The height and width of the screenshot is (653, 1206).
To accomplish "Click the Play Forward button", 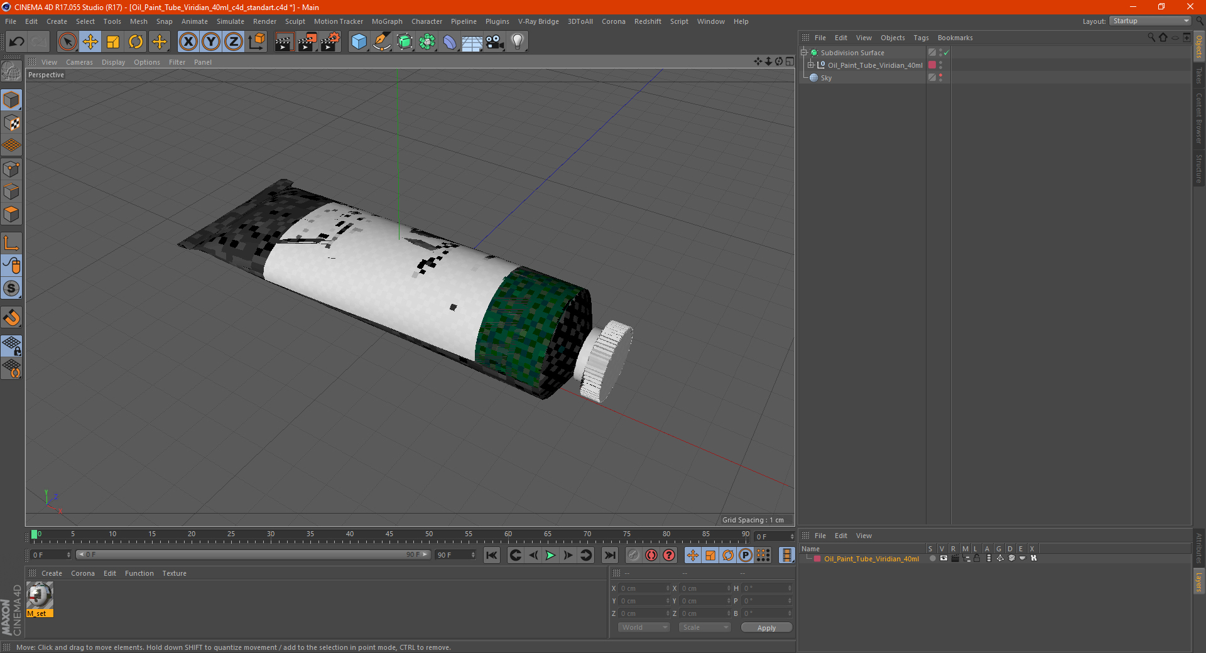I will click(550, 555).
